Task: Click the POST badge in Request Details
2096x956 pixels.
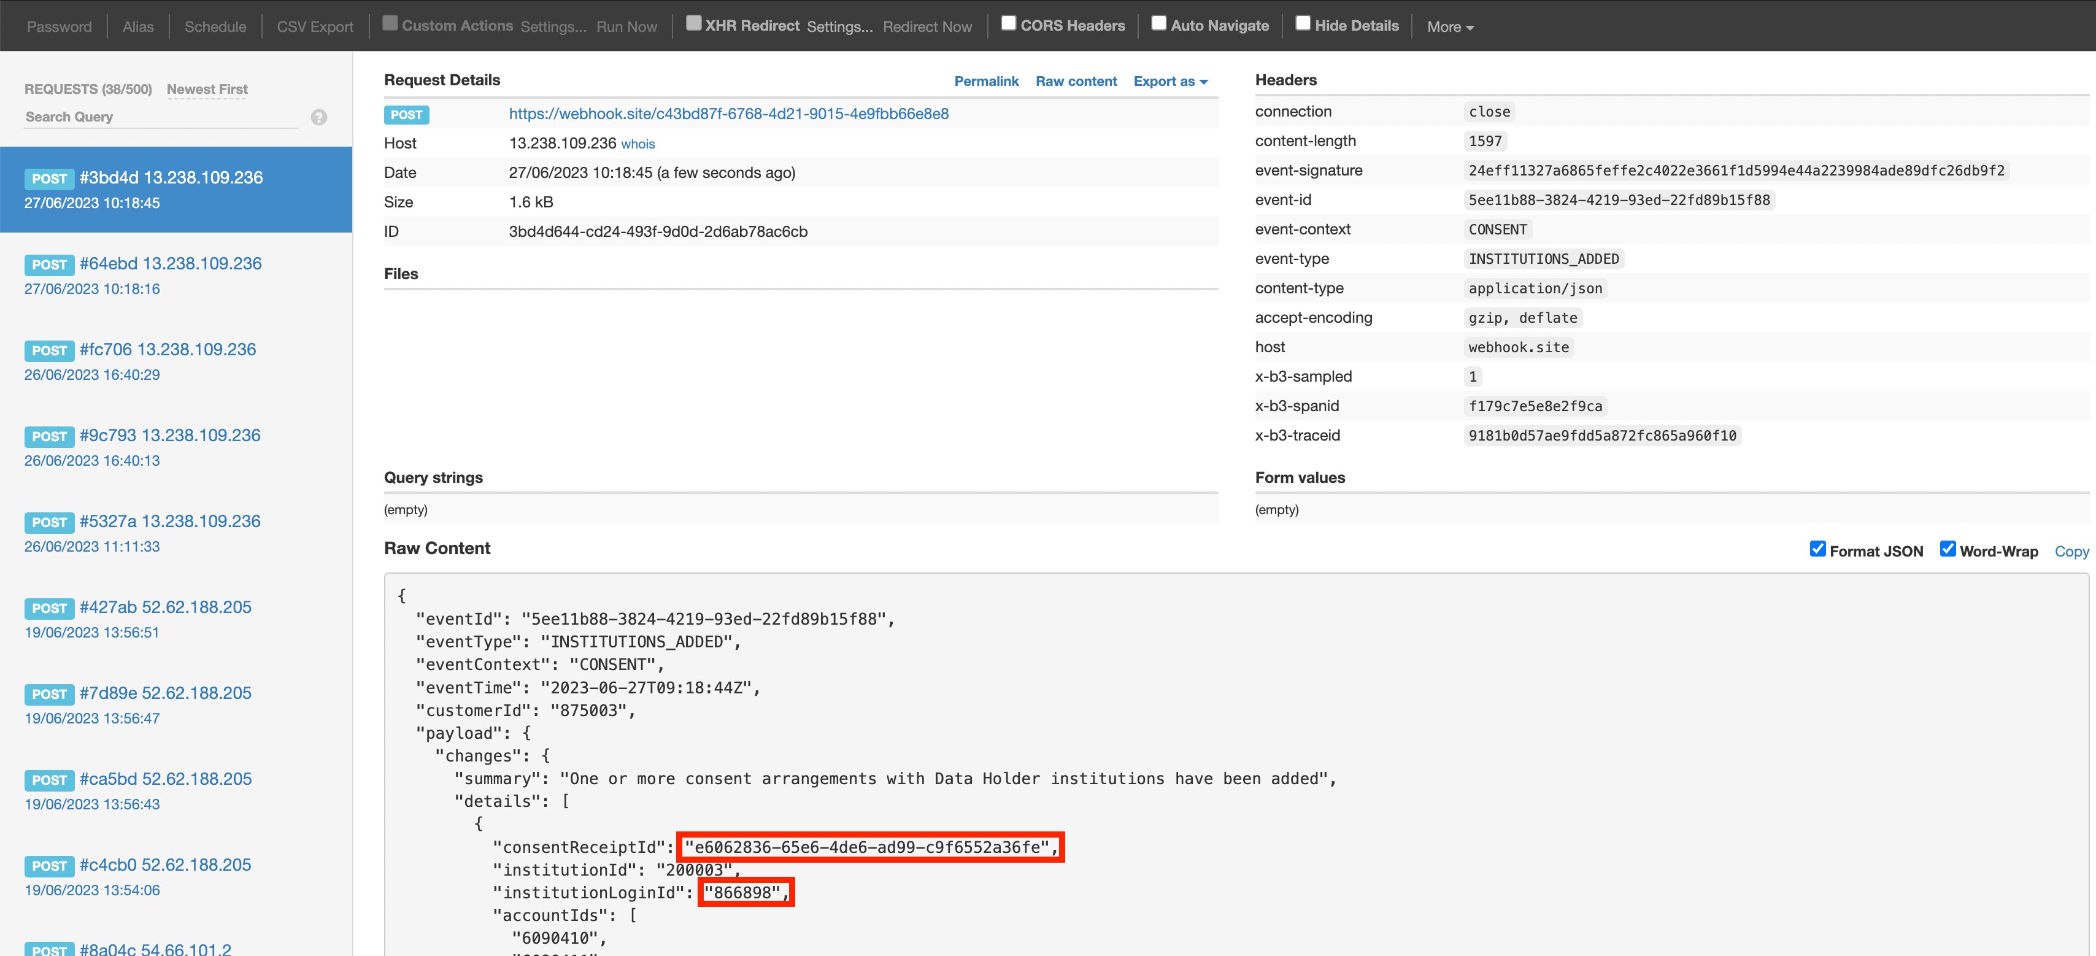Action: click(406, 115)
